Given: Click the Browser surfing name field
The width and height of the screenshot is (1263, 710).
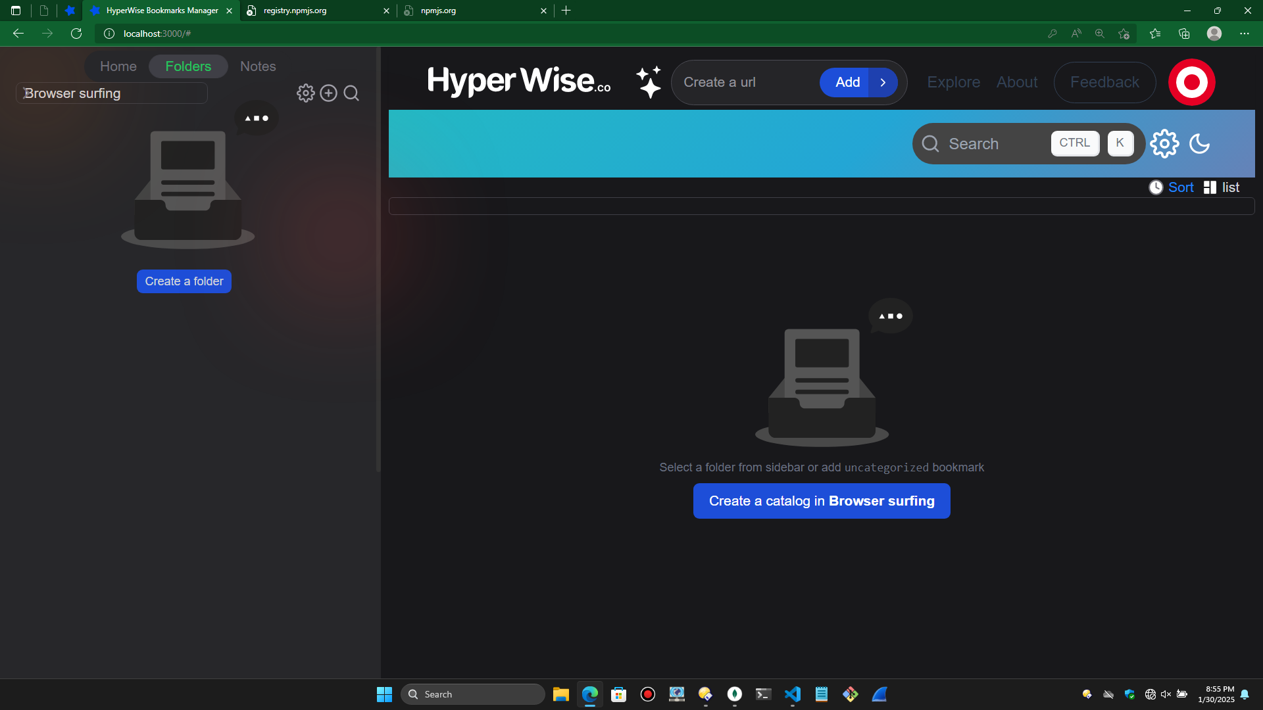Looking at the screenshot, I should pos(112,93).
